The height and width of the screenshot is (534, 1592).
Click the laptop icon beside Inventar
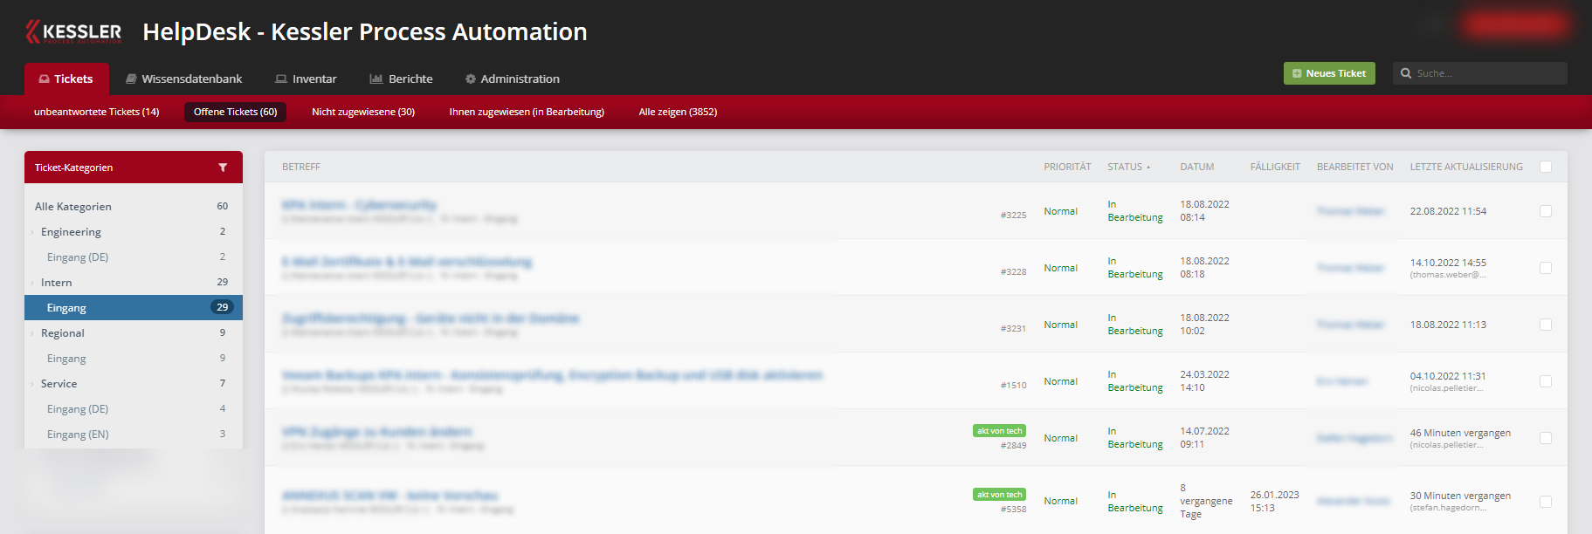[x=281, y=79]
